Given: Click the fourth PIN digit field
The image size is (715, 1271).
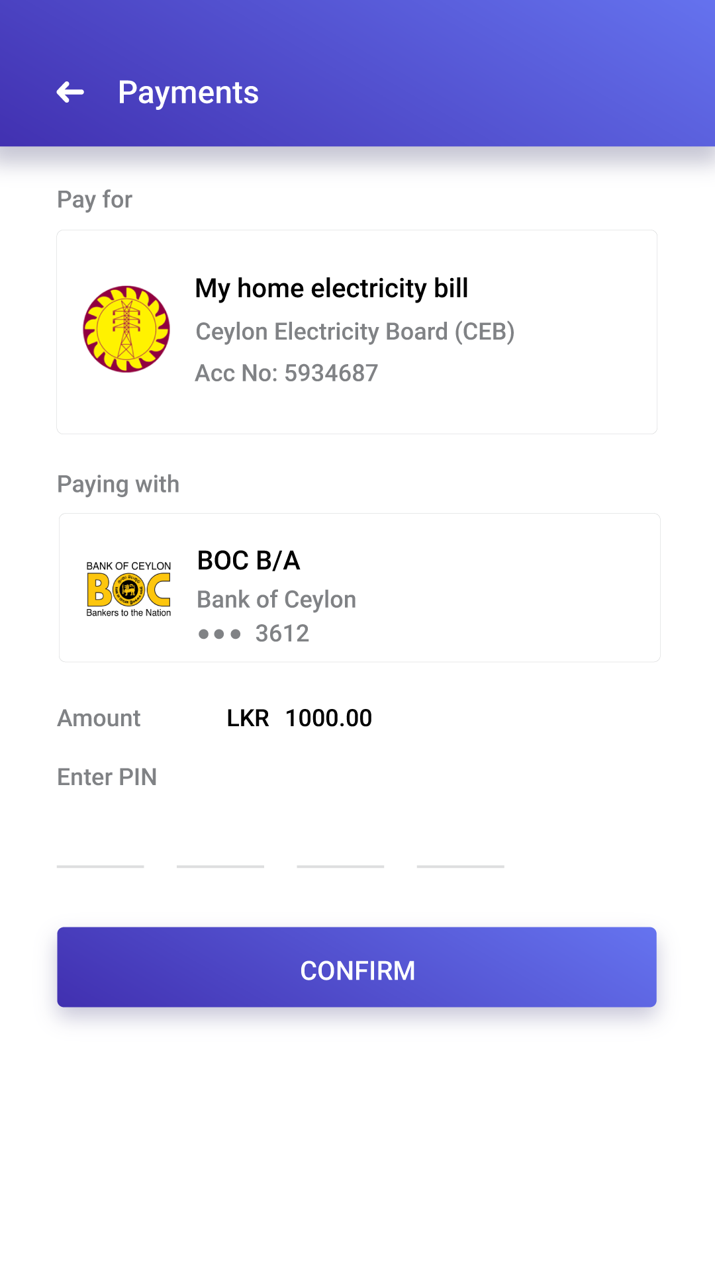Looking at the screenshot, I should (460, 847).
